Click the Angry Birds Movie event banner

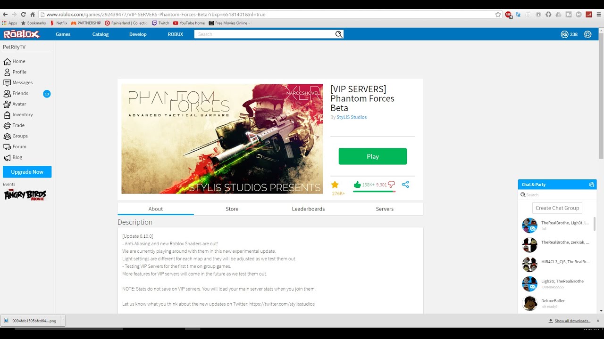(25, 194)
